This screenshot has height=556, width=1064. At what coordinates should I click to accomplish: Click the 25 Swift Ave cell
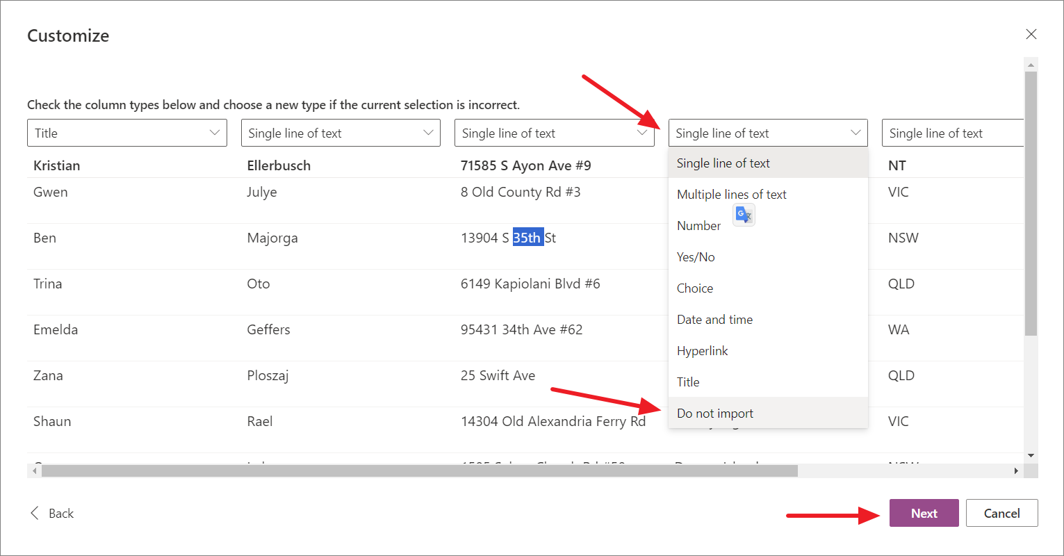coord(498,375)
